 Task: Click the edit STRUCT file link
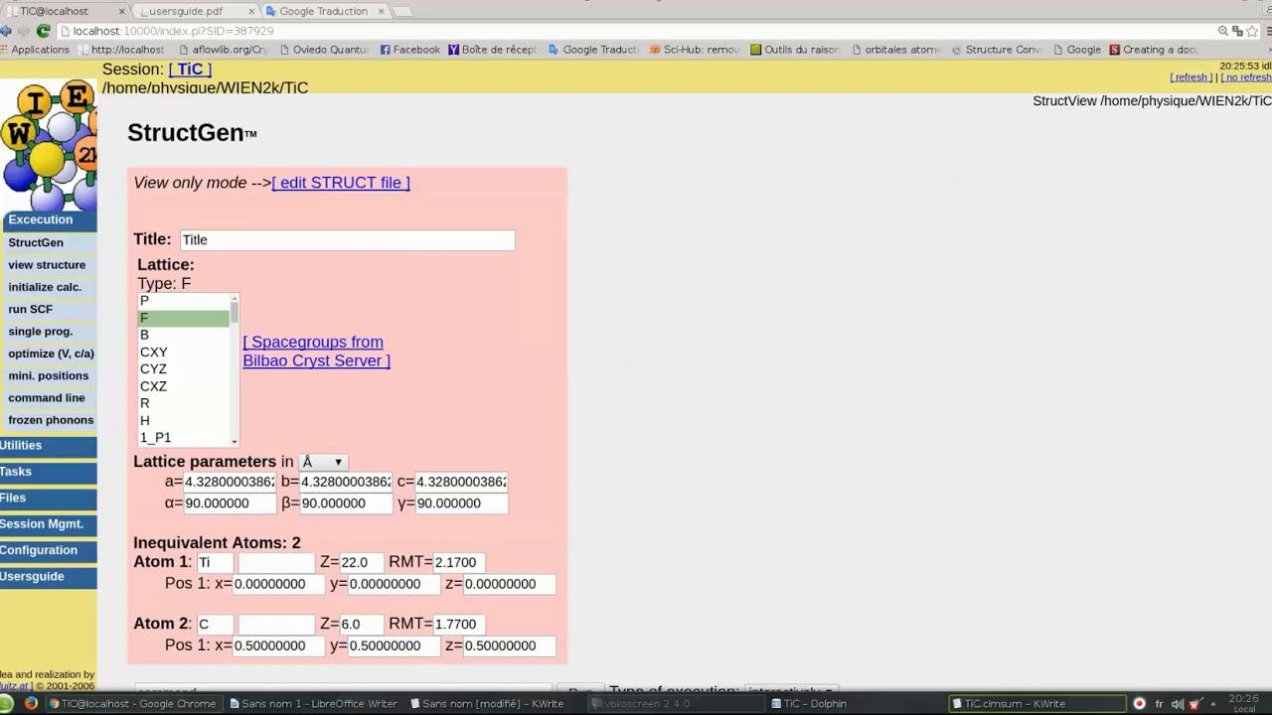pyautogui.click(x=341, y=183)
